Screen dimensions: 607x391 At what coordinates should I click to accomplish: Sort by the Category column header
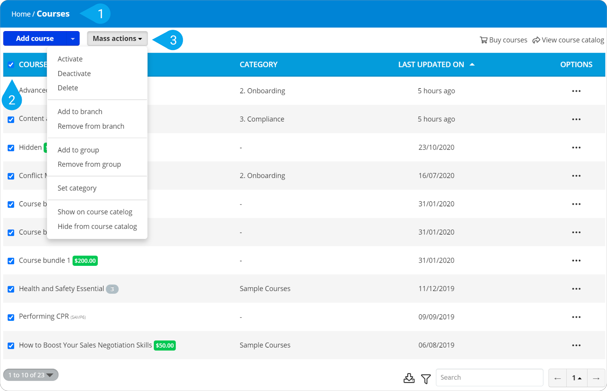pyautogui.click(x=259, y=64)
